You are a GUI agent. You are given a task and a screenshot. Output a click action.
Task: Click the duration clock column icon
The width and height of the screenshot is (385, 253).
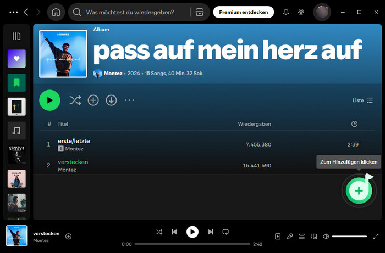pos(354,124)
